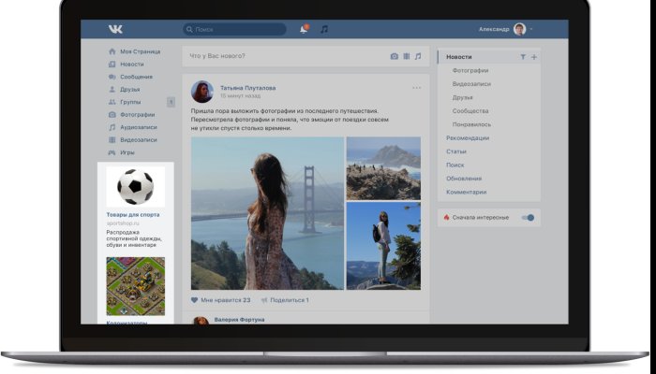
Task: Click the VK logo in header
Action: coord(115,29)
